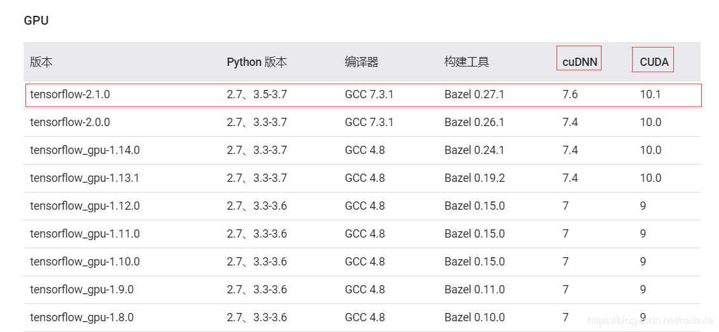Click the Bazel 0.26.1 cell
Viewport: 719px width, 332px height.
click(474, 123)
